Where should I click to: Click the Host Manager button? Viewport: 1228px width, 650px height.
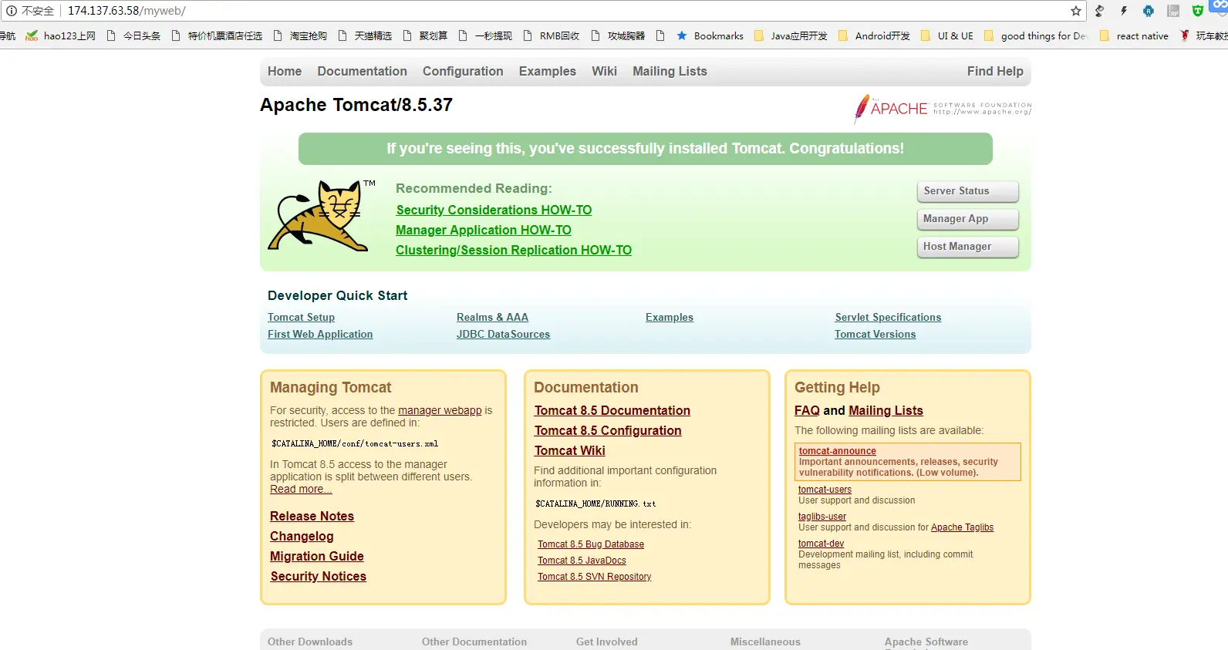968,247
